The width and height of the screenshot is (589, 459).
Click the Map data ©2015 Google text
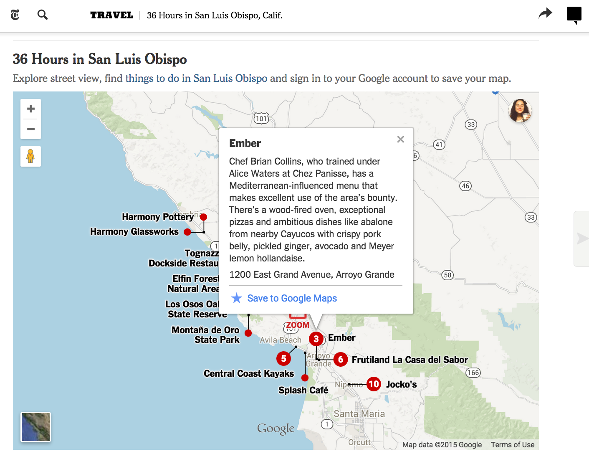point(442,445)
